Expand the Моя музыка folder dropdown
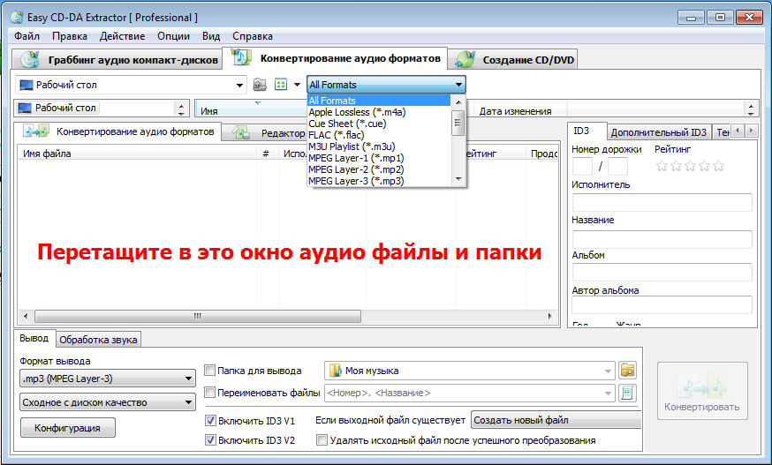The height and width of the screenshot is (465, 772). pyautogui.click(x=608, y=371)
